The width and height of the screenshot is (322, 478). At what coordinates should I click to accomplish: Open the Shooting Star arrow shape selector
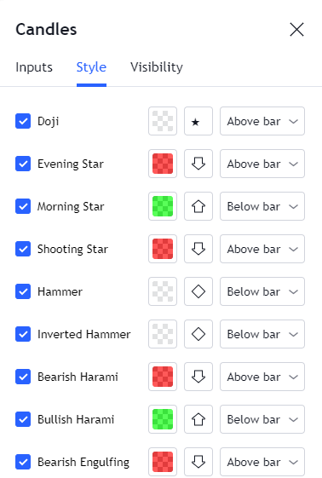[198, 249]
